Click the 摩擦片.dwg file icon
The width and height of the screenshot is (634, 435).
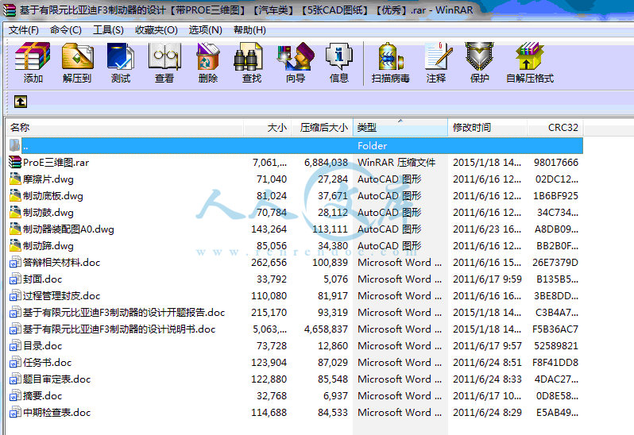[x=15, y=179]
